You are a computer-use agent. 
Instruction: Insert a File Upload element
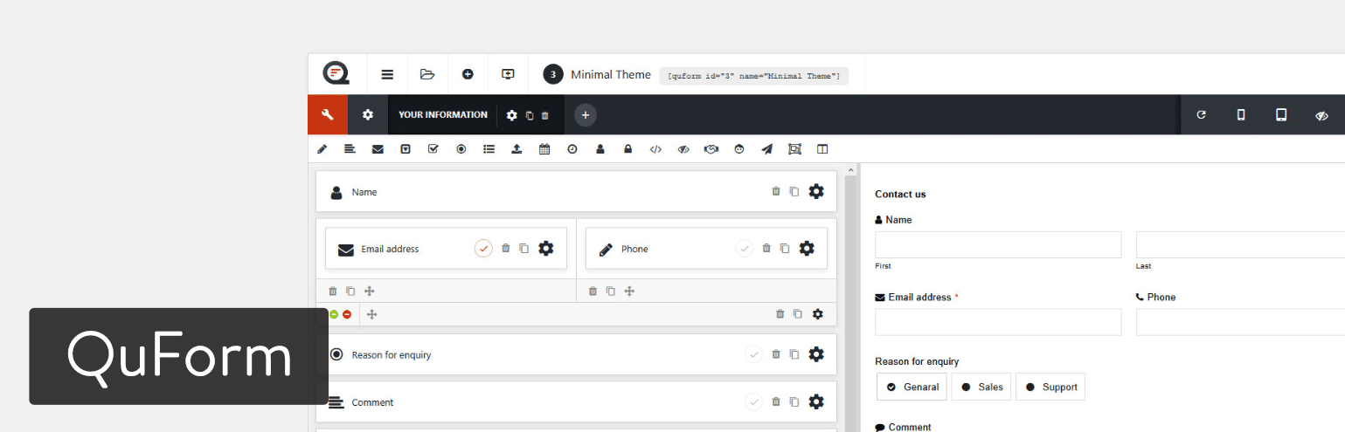[x=517, y=149]
